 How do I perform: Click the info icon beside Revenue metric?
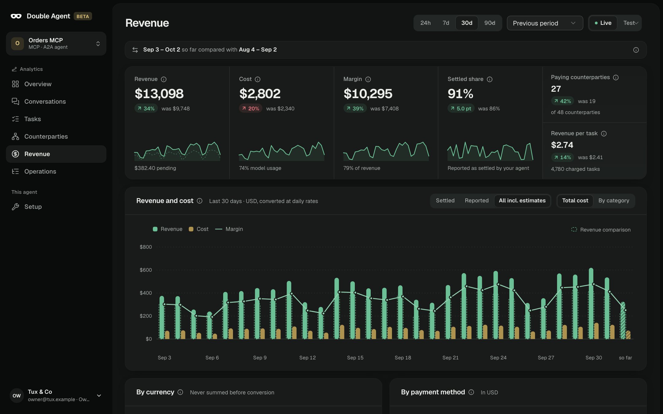click(x=164, y=79)
